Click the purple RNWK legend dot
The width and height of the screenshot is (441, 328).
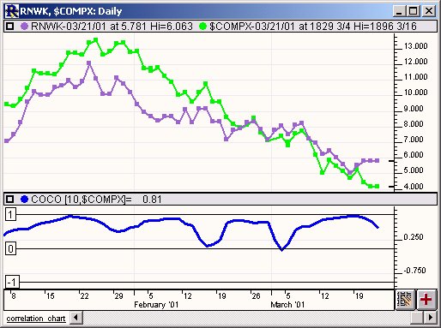click(25, 27)
